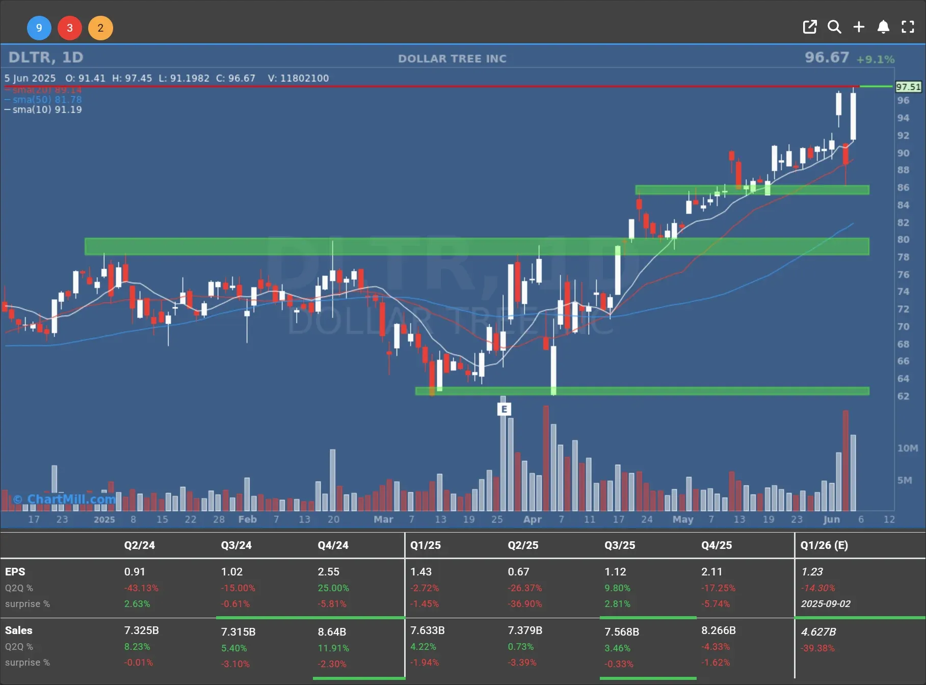Select the Q2/24 column header

(x=139, y=545)
